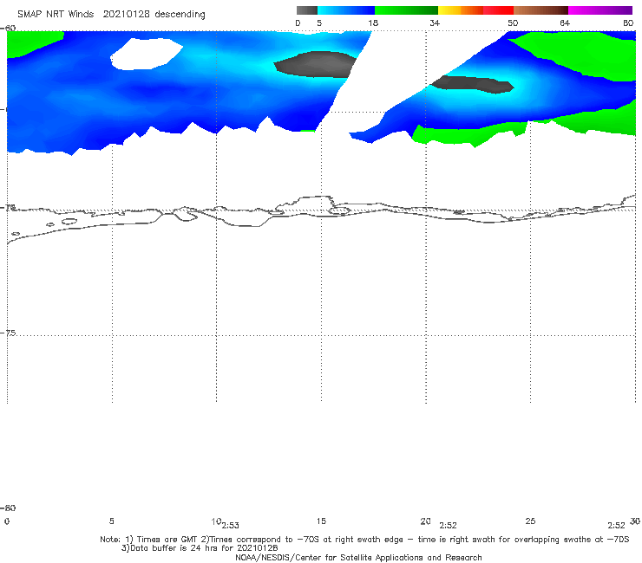The image size is (642, 563).
Task: Click the latitude label '-80' on left axis
Action: (8, 508)
